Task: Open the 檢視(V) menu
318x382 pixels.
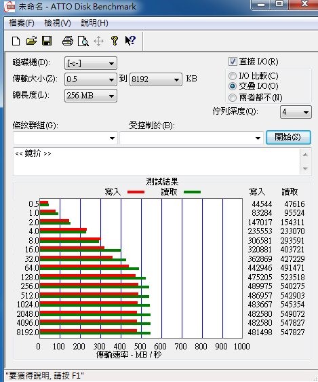Action: [58, 23]
